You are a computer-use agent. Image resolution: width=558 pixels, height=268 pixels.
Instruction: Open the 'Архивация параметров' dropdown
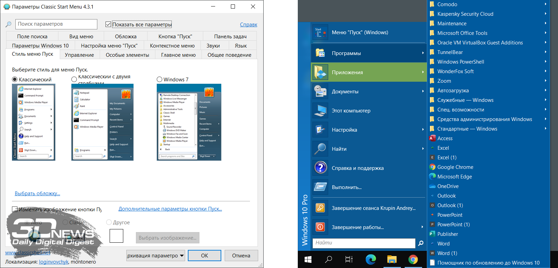156,255
